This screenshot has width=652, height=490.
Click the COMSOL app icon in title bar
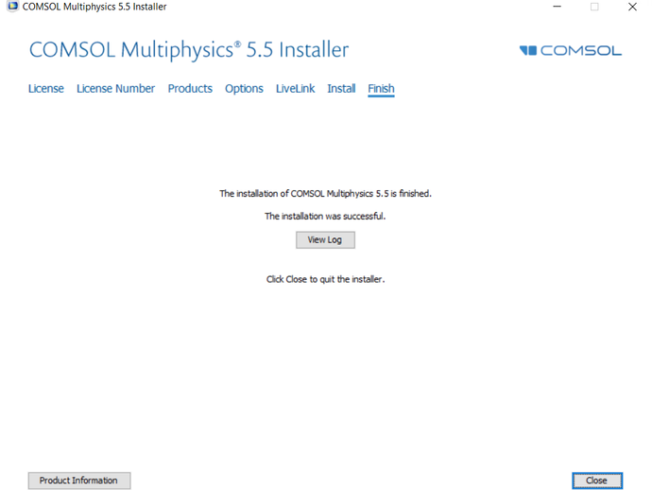tap(12, 7)
